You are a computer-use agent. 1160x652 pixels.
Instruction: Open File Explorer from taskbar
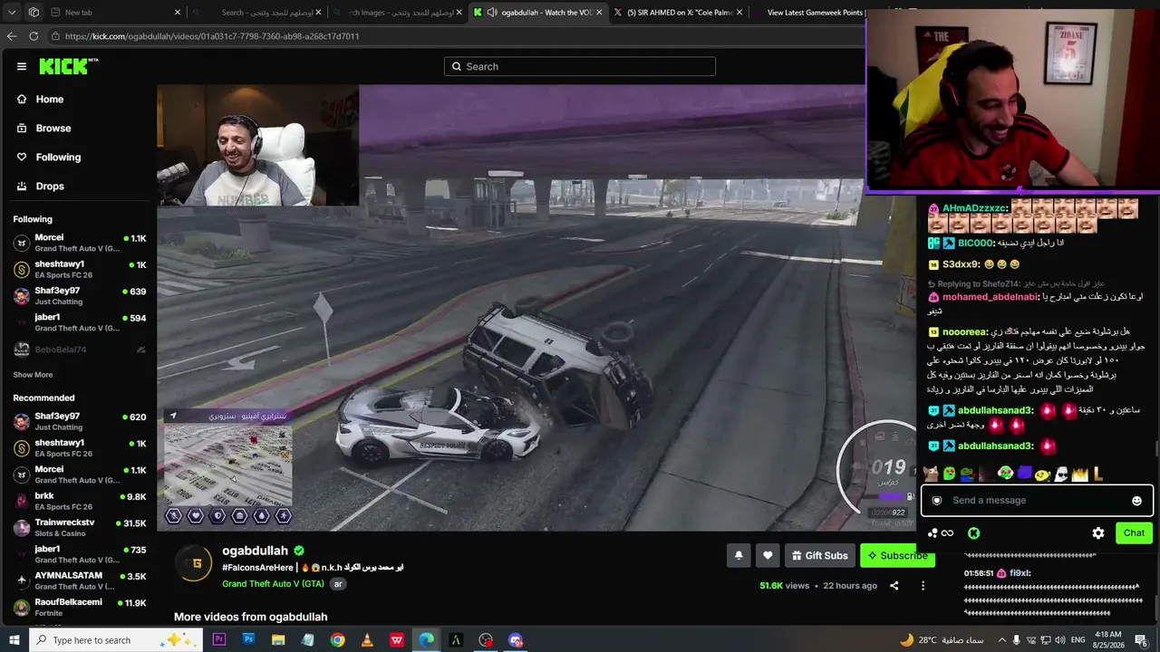pyautogui.click(x=278, y=640)
